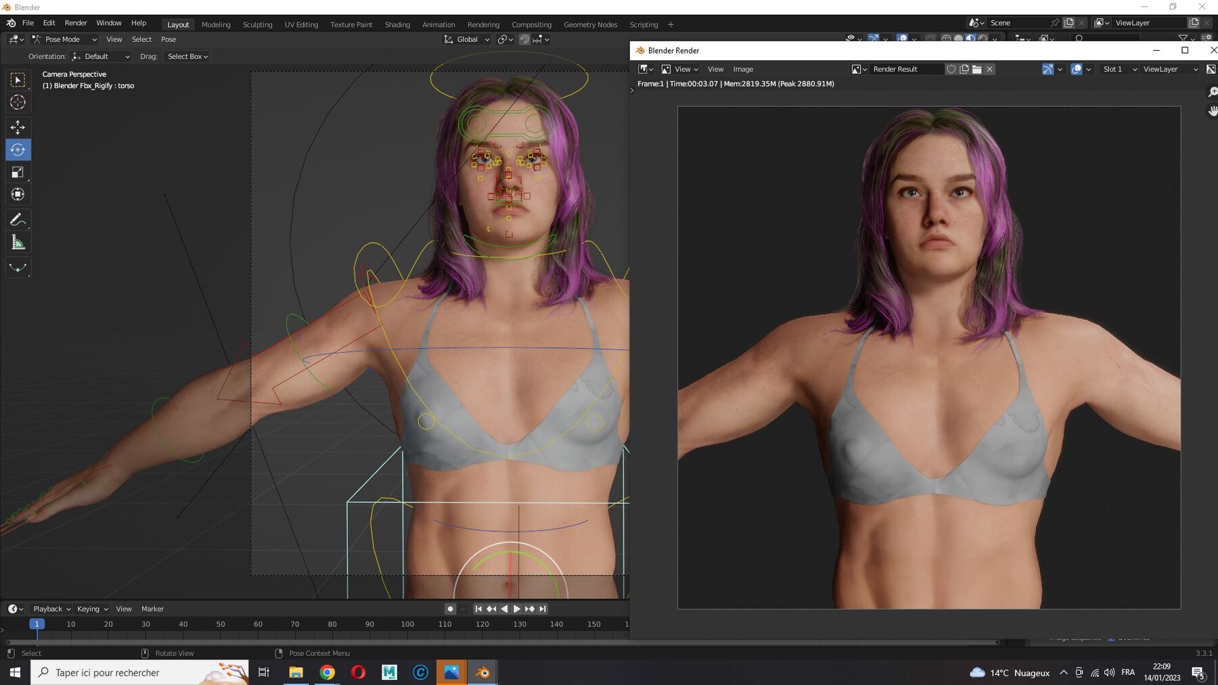The width and height of the screenshot is (1218, 685).
Task: Open Drag Select Box dropdown
Action: pyautogui.click(x=187, y=56)
